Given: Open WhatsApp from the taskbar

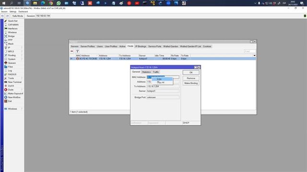Looking at the screenshot, I should [59, 3].
